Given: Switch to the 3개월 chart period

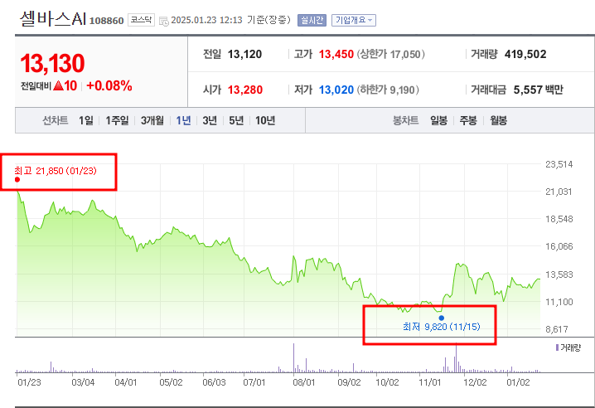Looking at the screenshot, I should [152, 121].
